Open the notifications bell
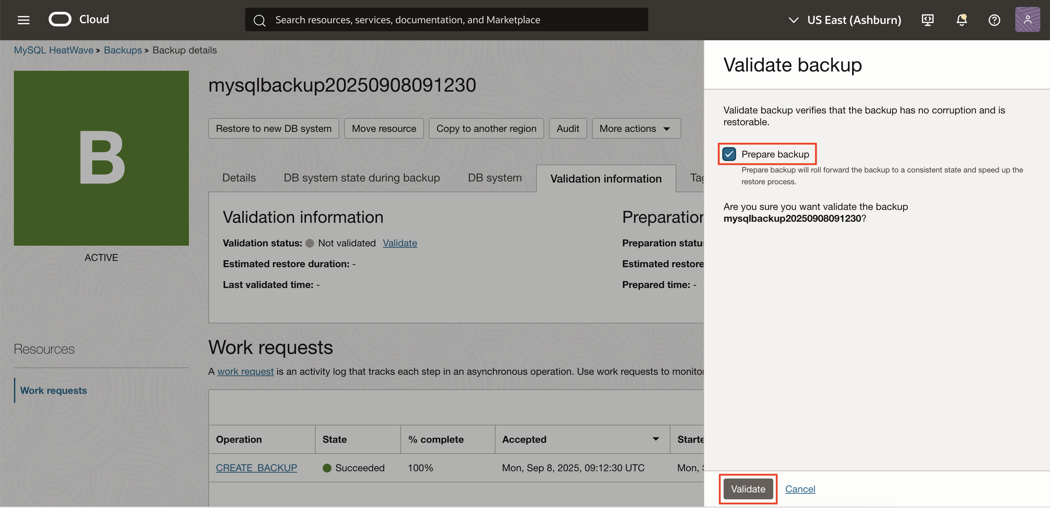The width and height of the screenshot is (1050, 508). click(x=961, y=19)
